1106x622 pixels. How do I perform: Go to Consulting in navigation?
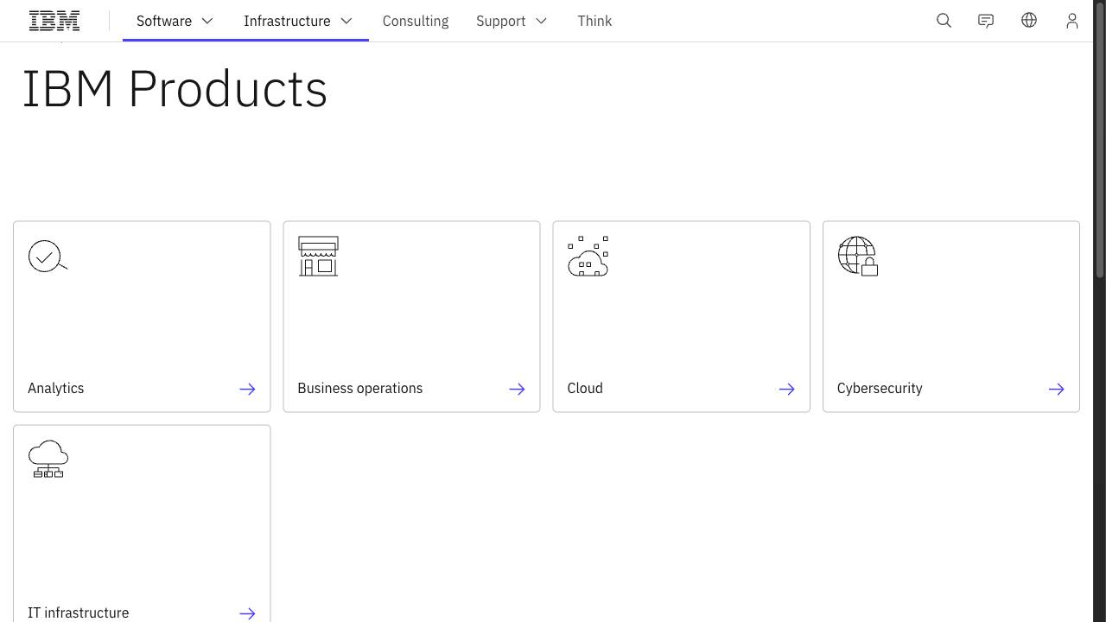(x=416, y=21)
